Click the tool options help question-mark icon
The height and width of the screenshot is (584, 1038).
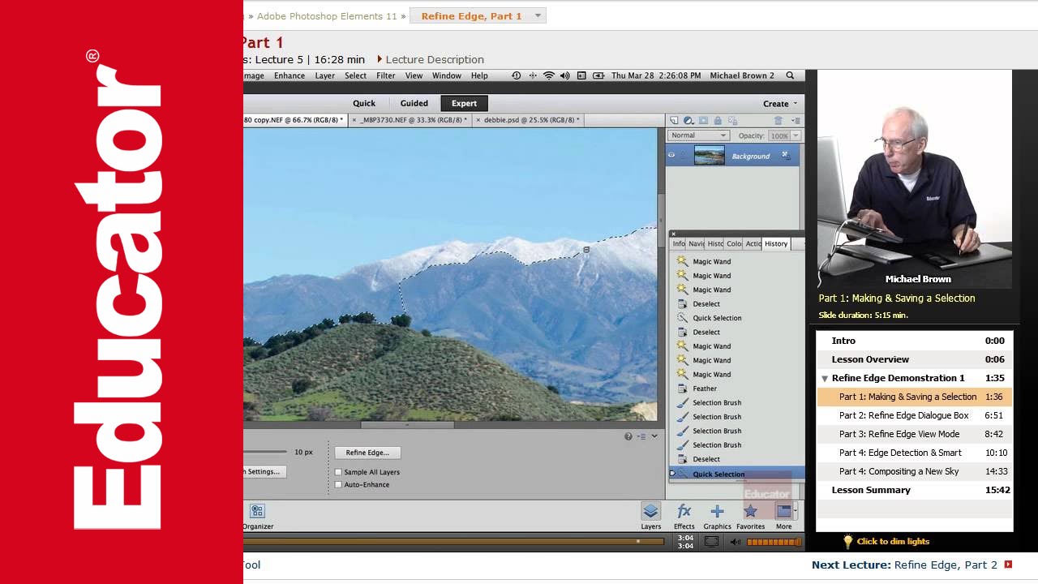(x=628, y=436)
